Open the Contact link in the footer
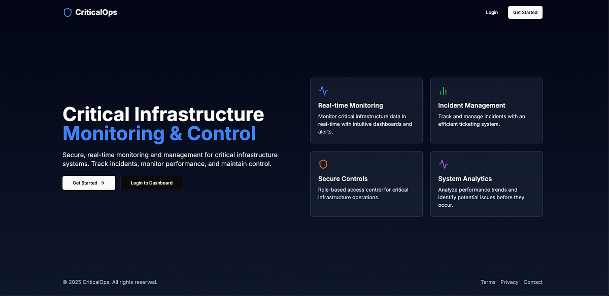 click(x=533, y=282)
